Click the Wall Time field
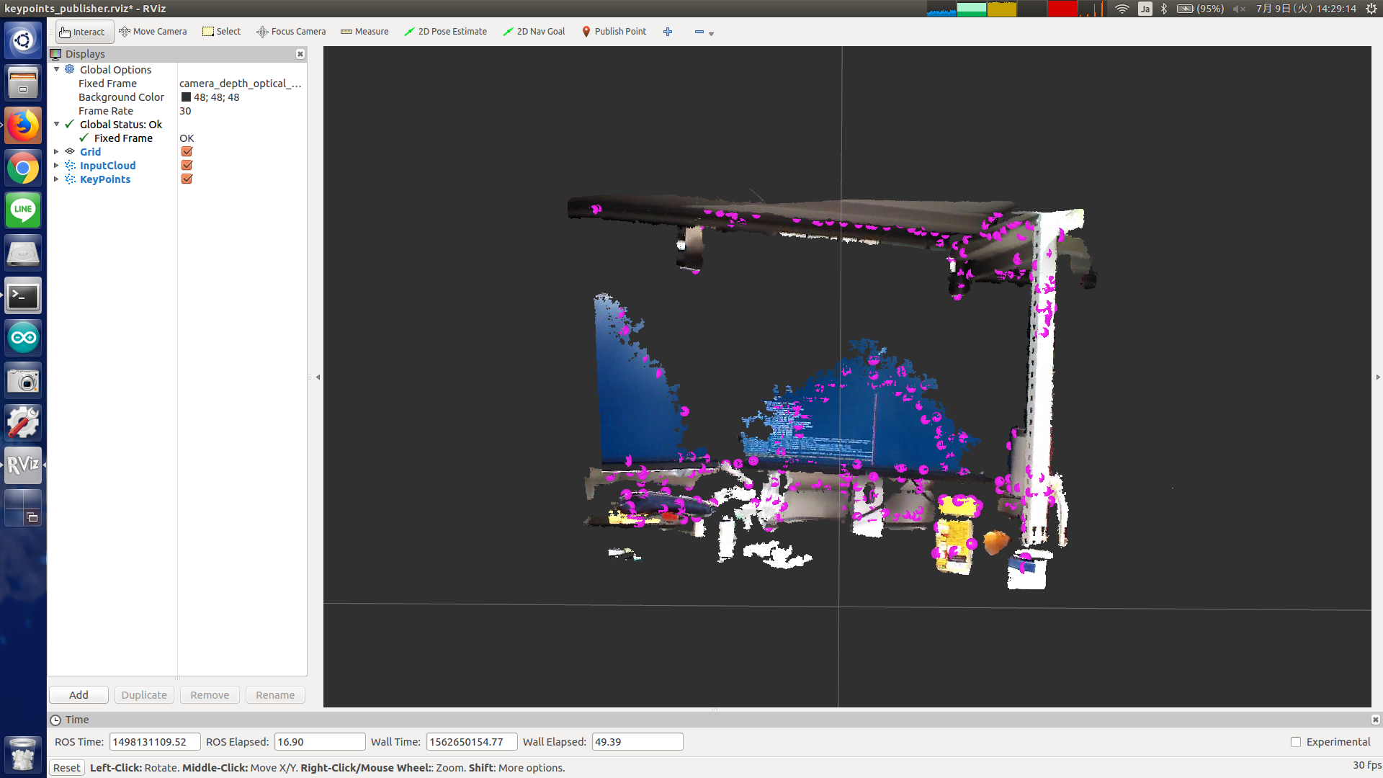This screenshot has width=1383, height=778. pos(472,742)
